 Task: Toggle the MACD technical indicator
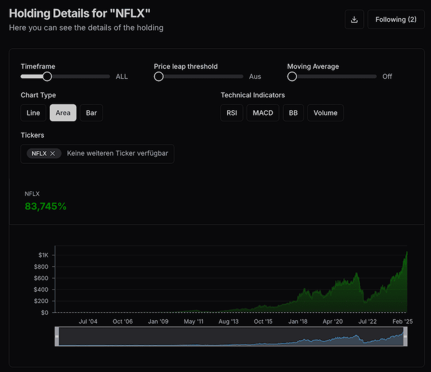click(x=263, y=113)
